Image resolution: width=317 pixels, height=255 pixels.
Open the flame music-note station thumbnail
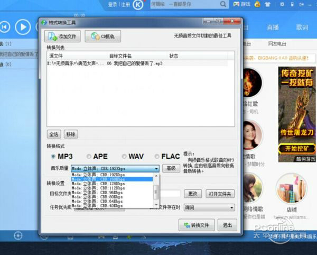[x=252, y=83]
